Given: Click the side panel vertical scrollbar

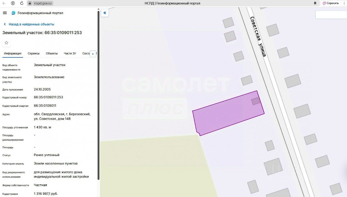Looking at the screenshot, I should [98, 95].
